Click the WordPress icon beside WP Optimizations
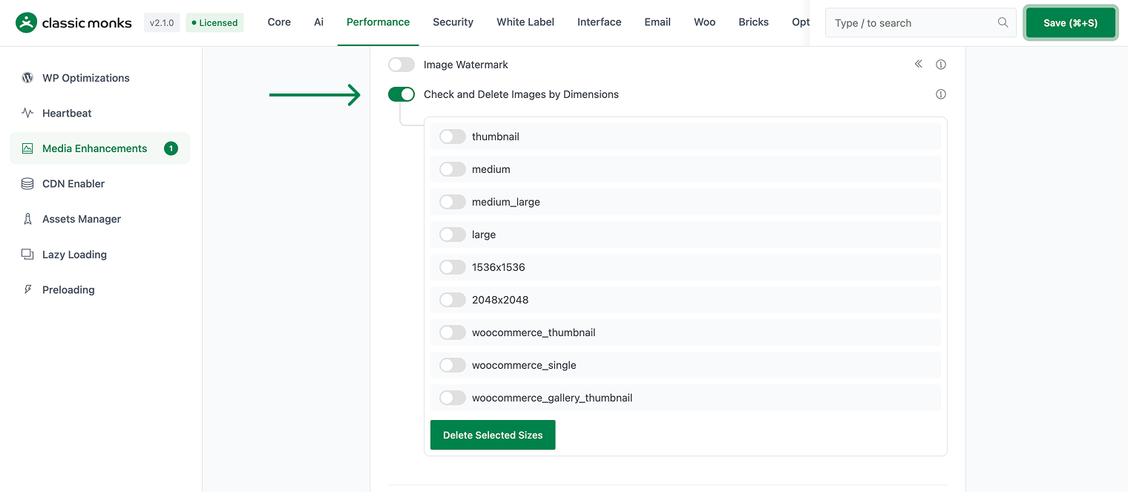 click(x=27, y=78)
